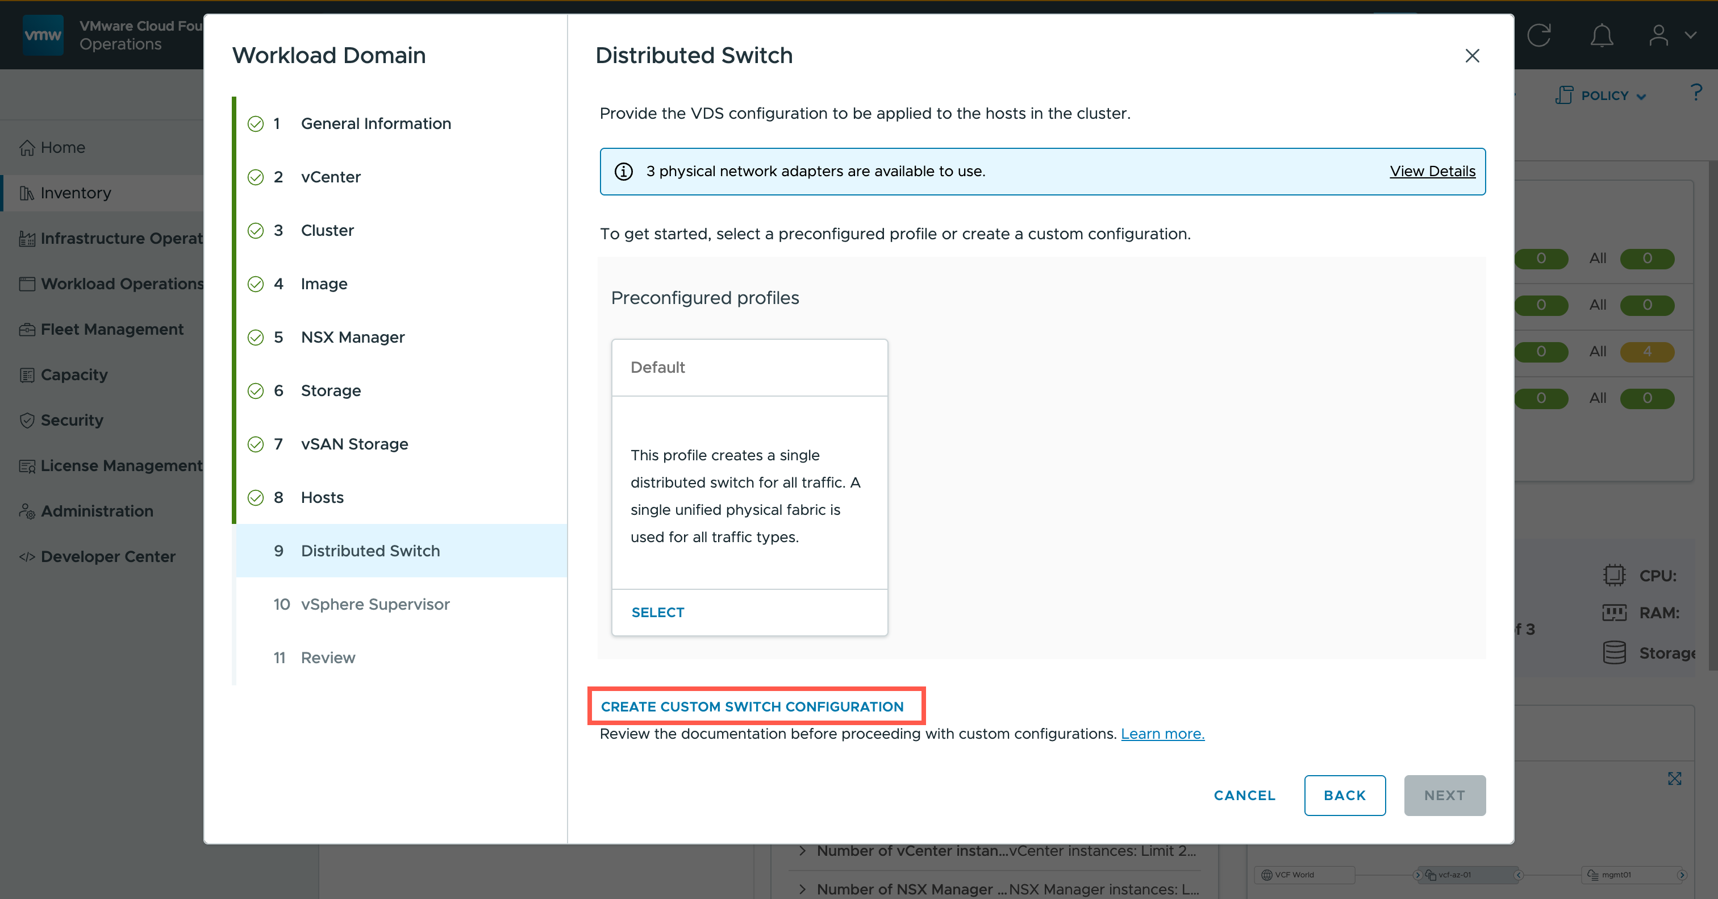Screen dimensions: 1718x899
Task: Click the Home icon in sidebar
Action: tap(27, 147)
